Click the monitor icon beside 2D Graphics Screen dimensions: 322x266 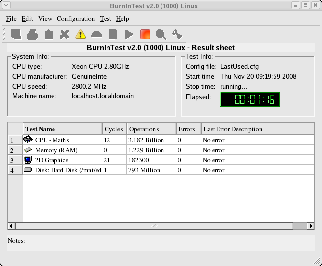click(28, 160)
